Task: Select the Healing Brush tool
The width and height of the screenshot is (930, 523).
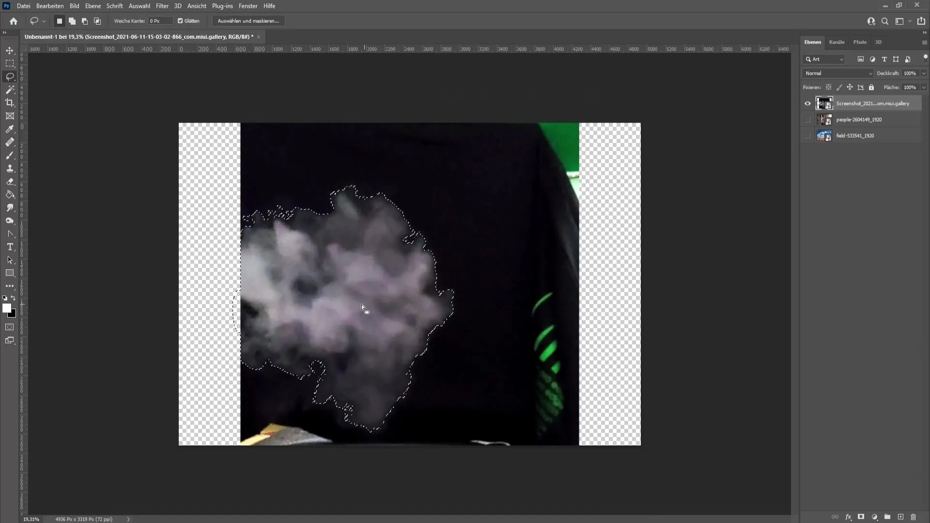Action: 10,142
